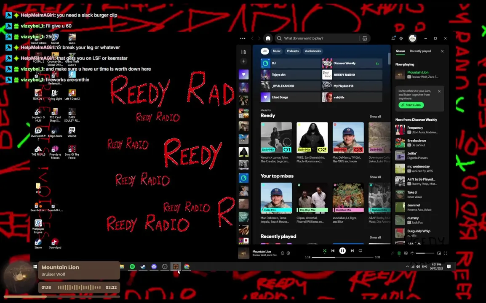Open Gorillaz Mix cover
This screenshot has height=303, width=486.
(x=348, y=198)
